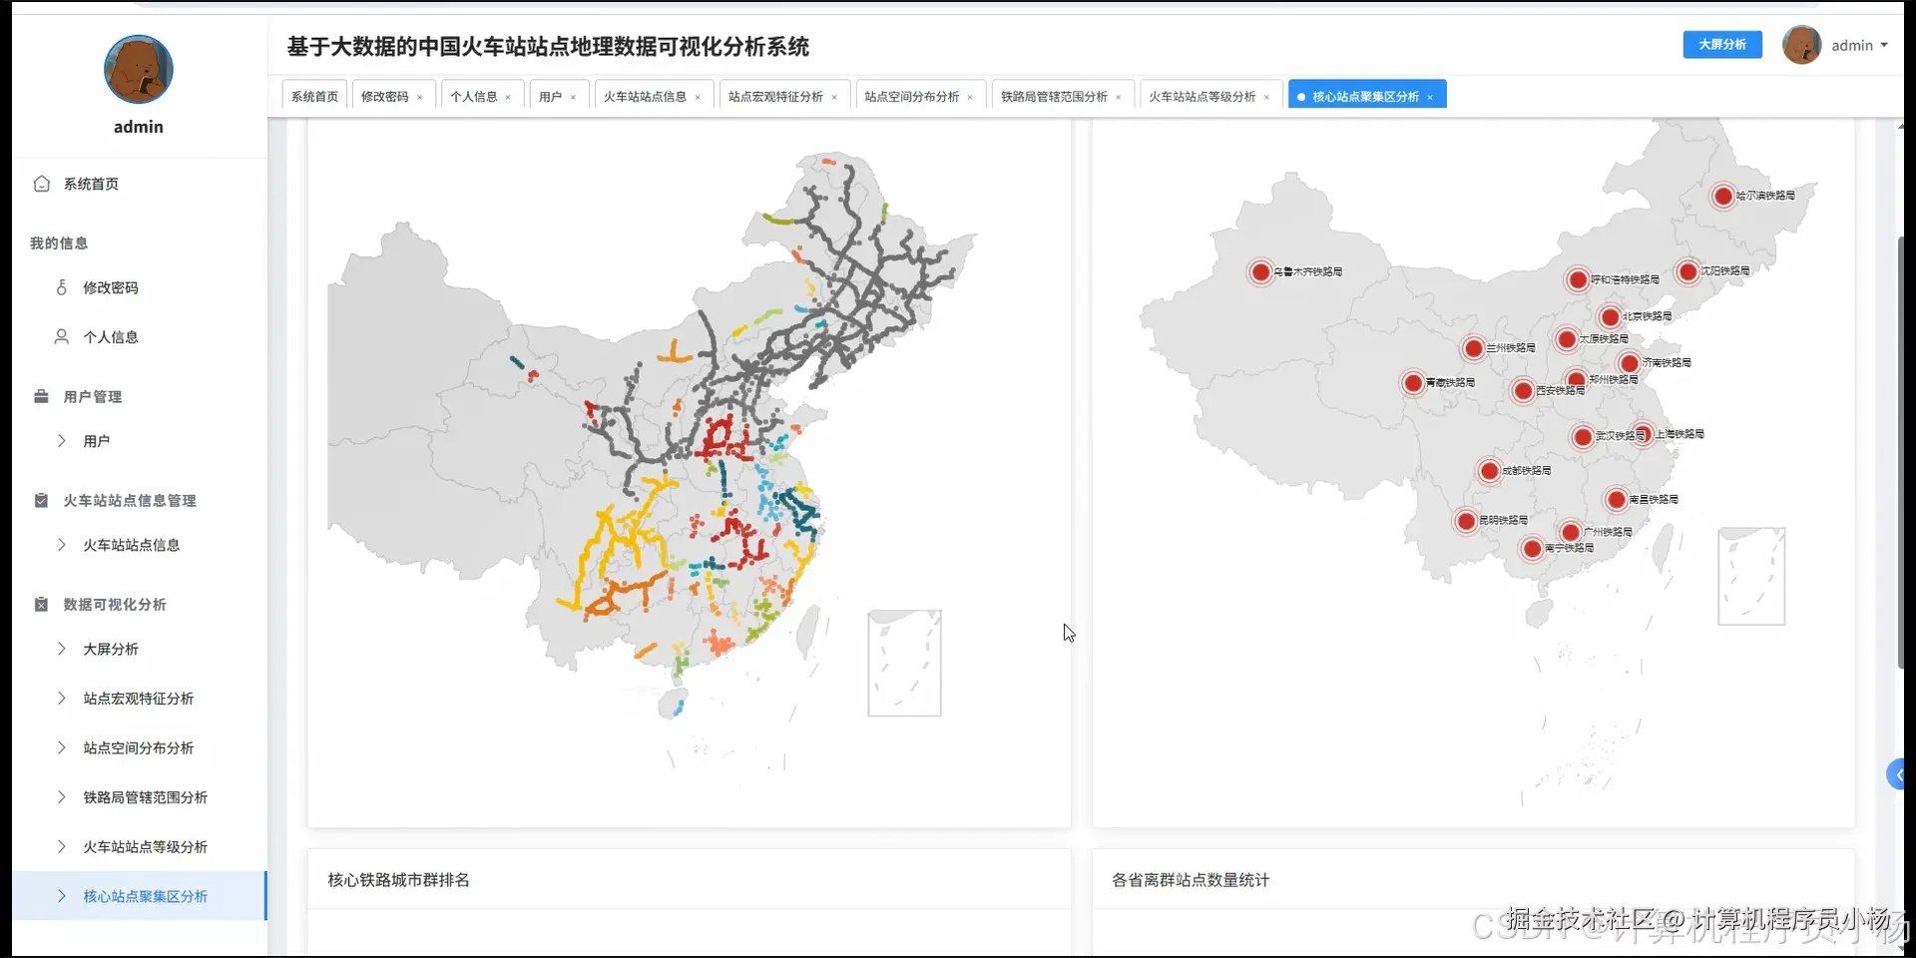
Task: Open 火车站站点等级分析 in the sidebar
Action: (146, 846)
